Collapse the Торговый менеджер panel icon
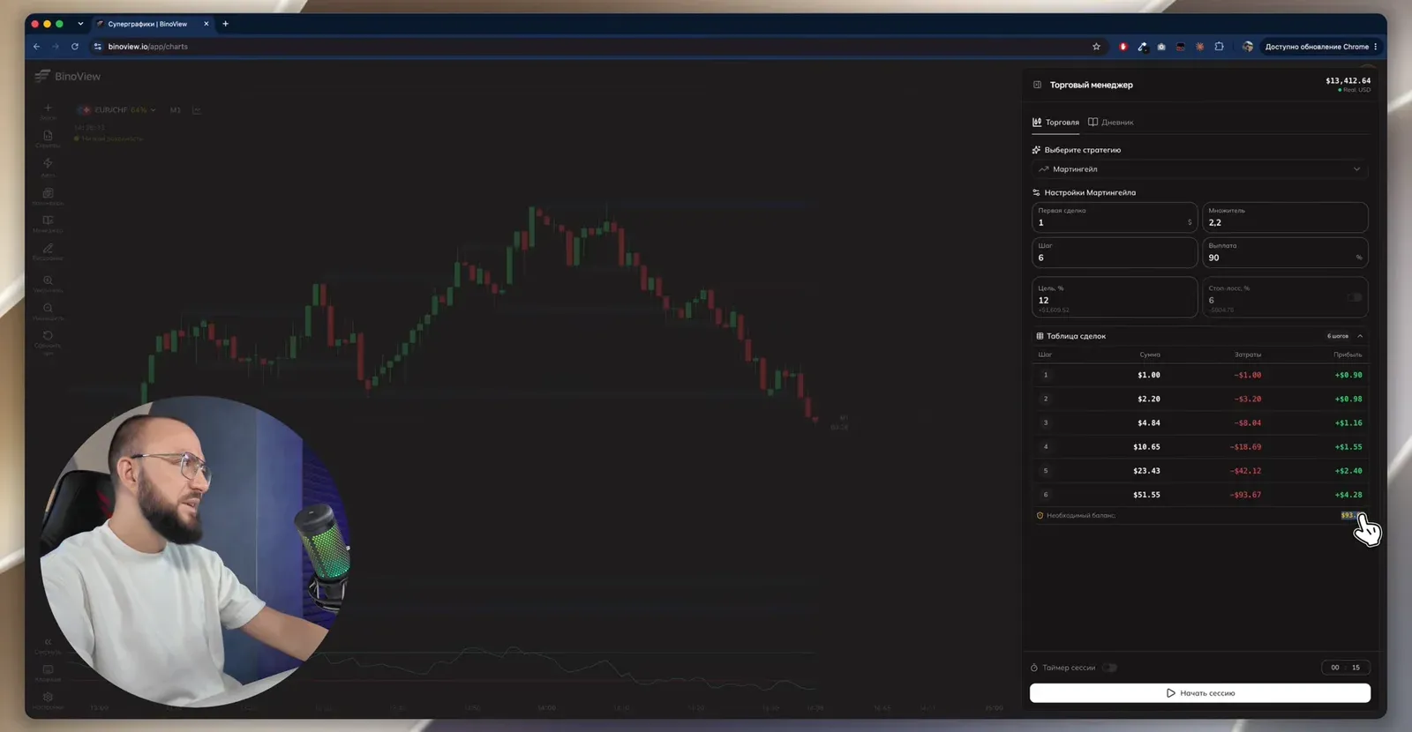This screenshot has height=732, width=1412. pos(1037,85)
